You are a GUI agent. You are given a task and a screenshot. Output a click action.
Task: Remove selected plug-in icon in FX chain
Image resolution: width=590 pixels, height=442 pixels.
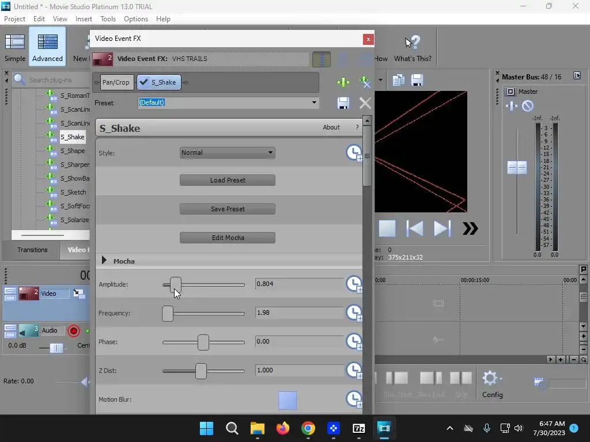click(365, 82)
